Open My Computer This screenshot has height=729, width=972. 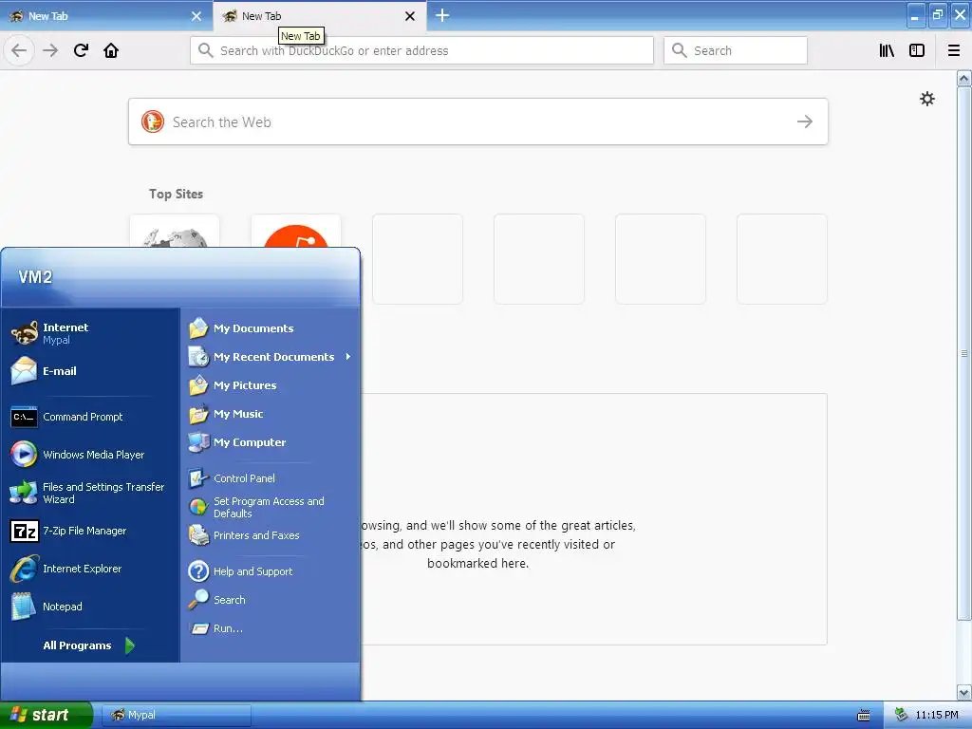(270, 442)
